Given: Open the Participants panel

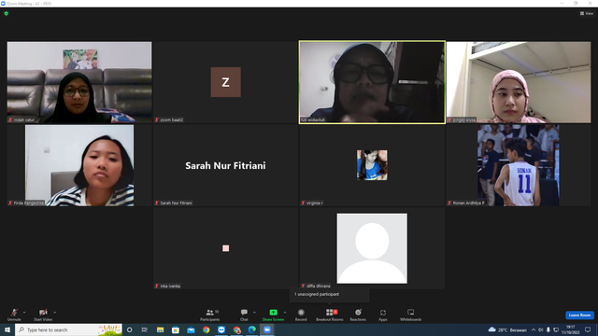Looking at the screenshot, I should pyautogui.click(x=210, y=315).
